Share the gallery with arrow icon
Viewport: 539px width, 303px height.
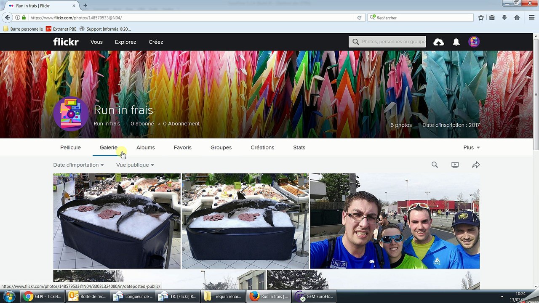(476, 165)
